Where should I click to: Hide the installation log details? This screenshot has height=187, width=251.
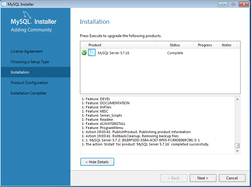(97, 162)
